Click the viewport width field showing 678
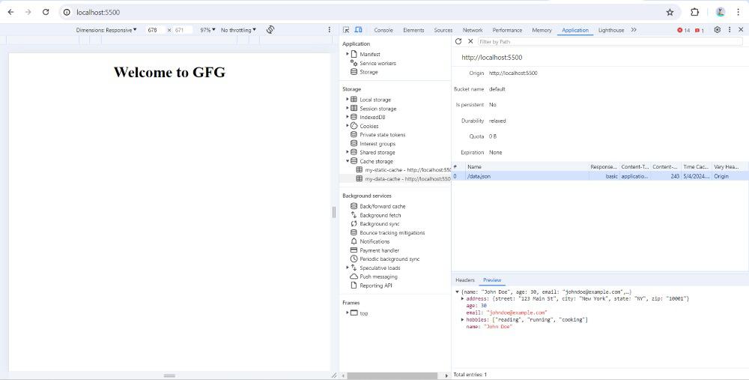The height and width of the screenshot is (380, 749). coord(156,30)
